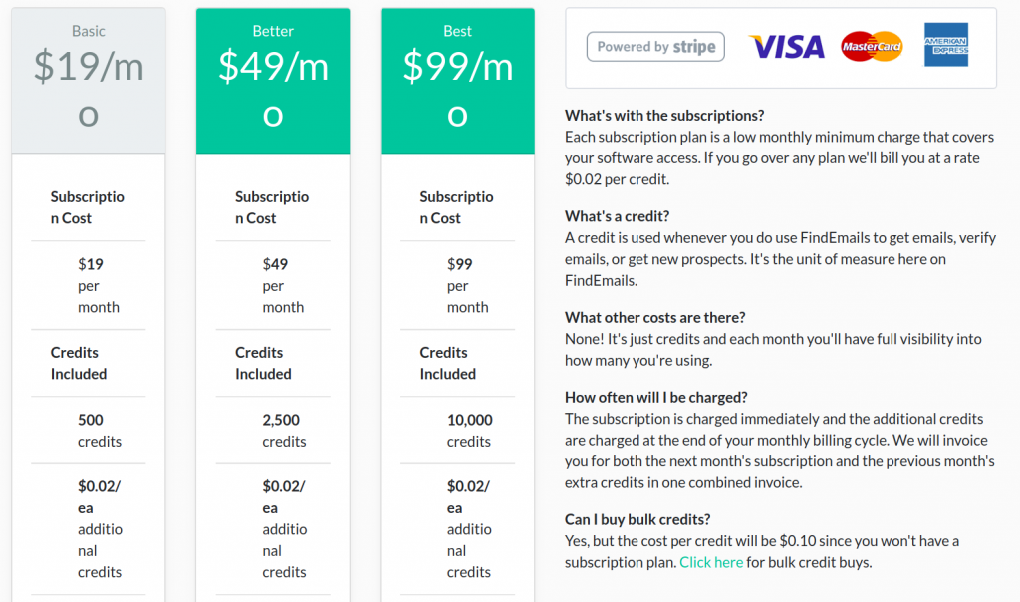Click the $19 per month Basic cost row

click(x=89, y=286)
